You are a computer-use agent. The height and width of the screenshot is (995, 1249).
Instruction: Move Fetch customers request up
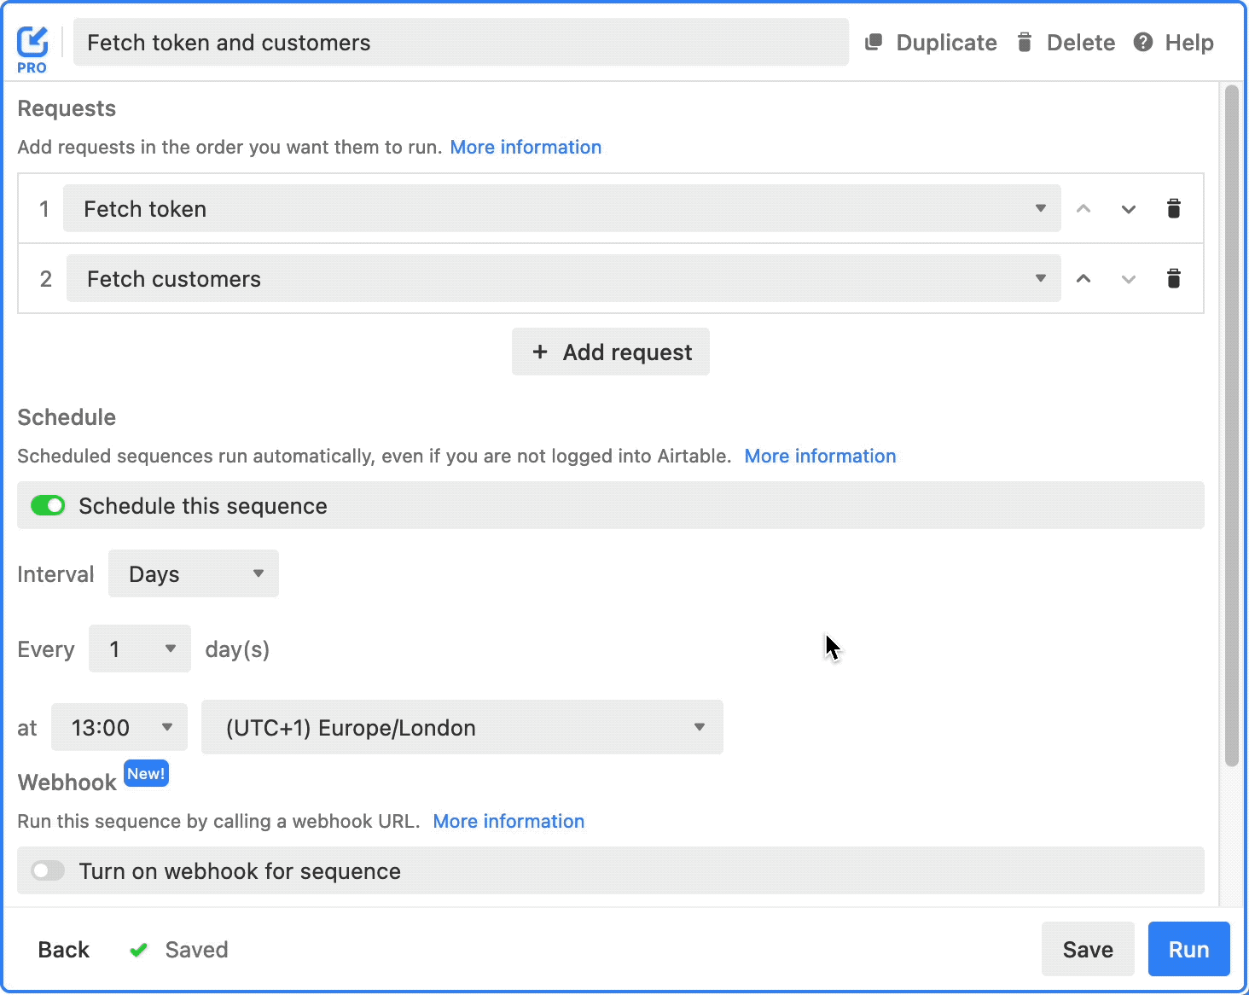coord(1083,279)
